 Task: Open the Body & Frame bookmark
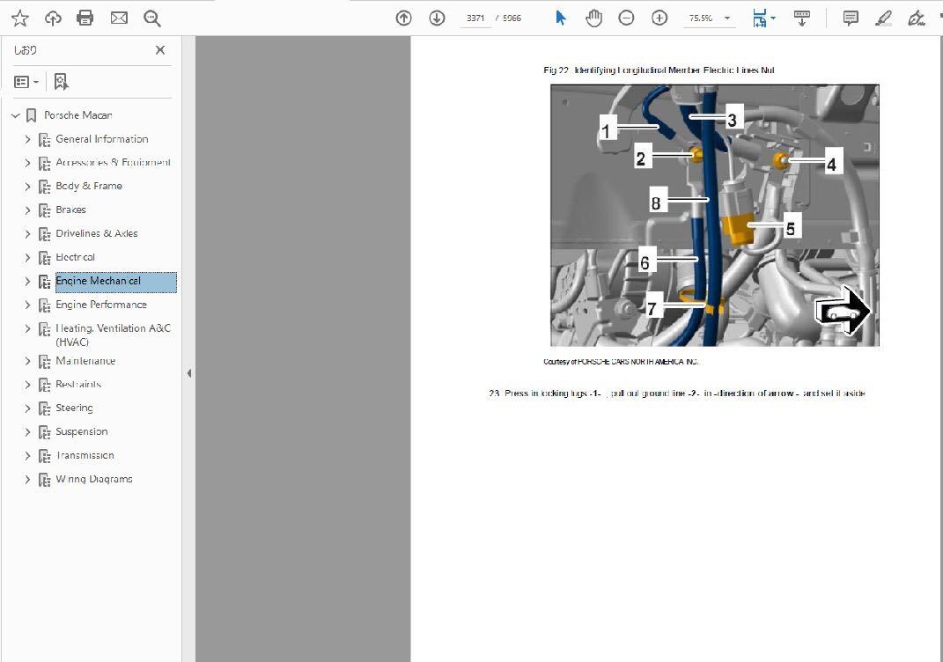89,186
